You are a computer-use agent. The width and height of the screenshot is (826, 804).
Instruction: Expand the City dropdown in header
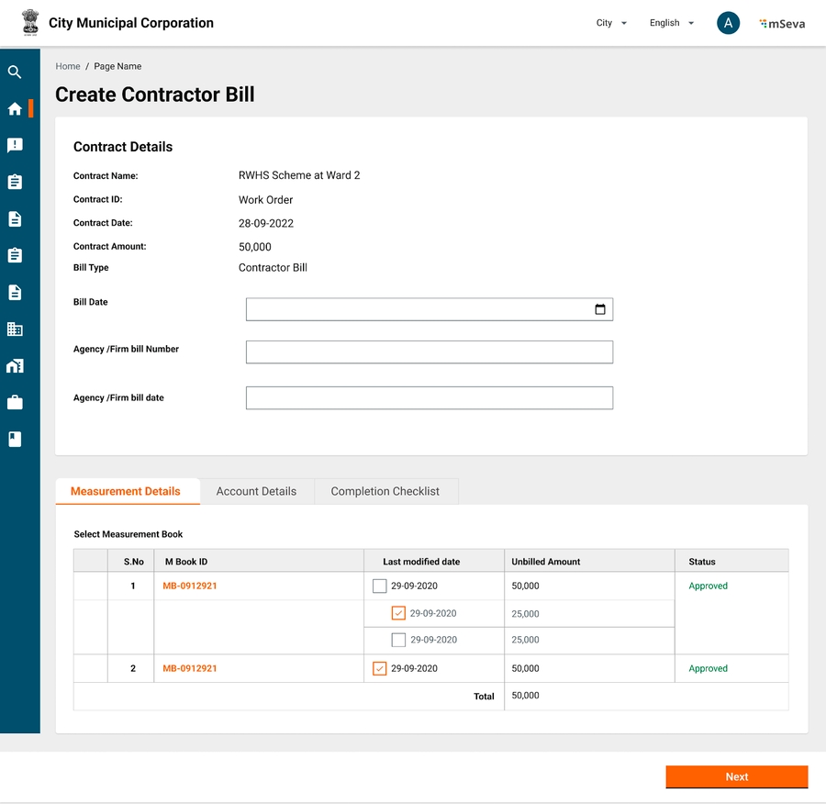click(611, 24)
